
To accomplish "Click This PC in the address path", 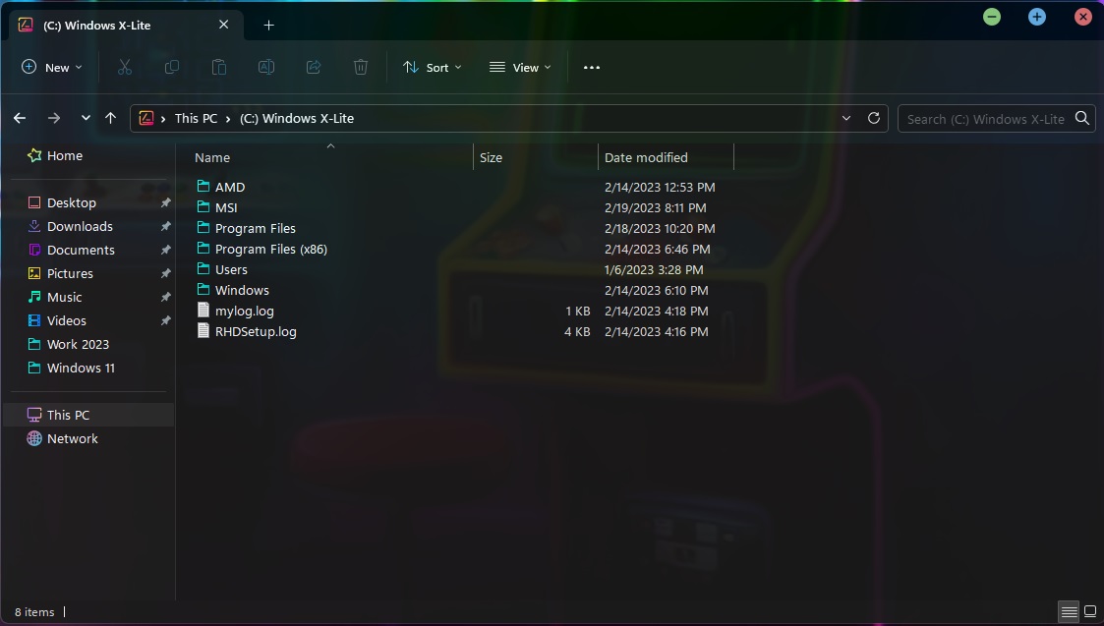I will [x=196, y=118].
